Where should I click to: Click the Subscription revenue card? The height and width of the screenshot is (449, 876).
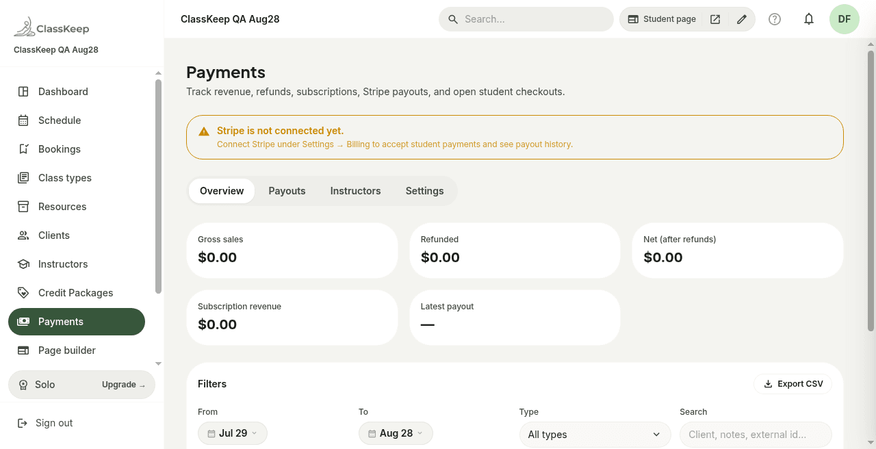[x=292, y=318]
